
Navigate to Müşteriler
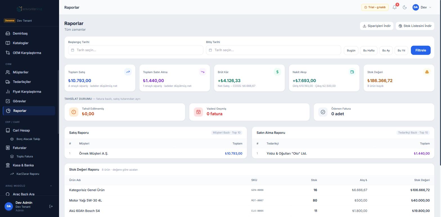tap(29, 72)
